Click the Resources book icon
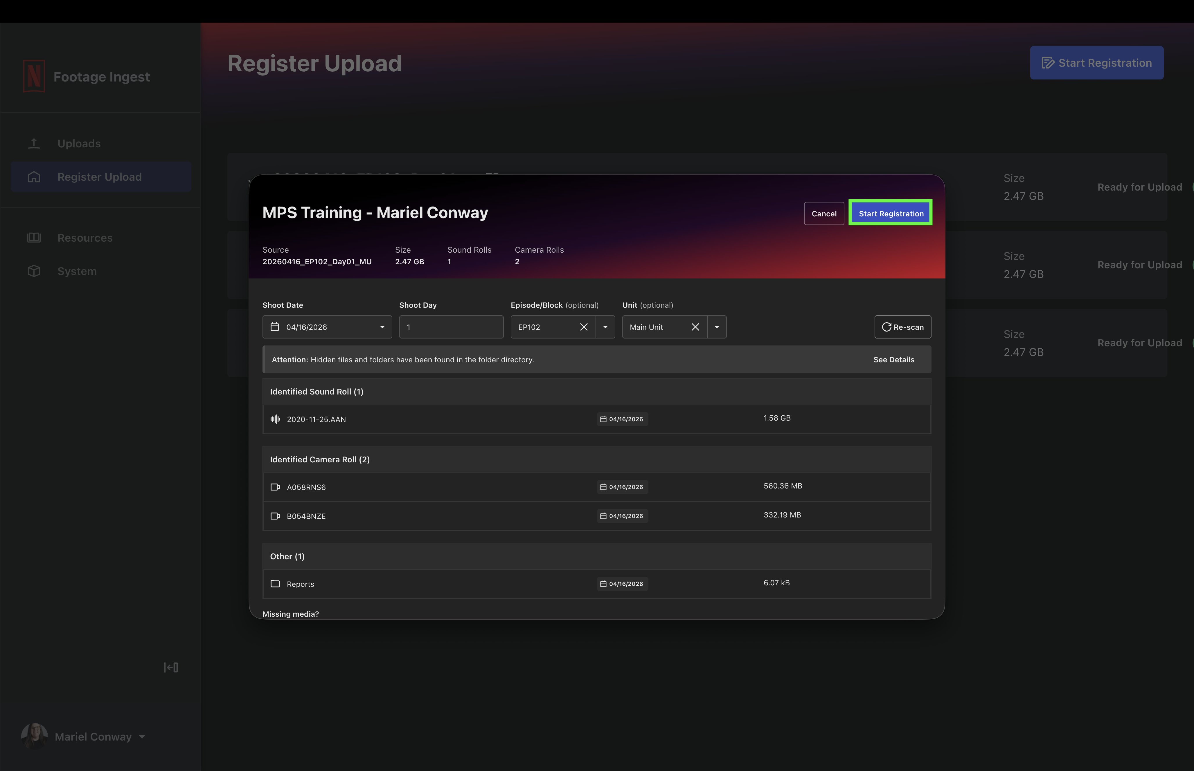 point(34,238)
